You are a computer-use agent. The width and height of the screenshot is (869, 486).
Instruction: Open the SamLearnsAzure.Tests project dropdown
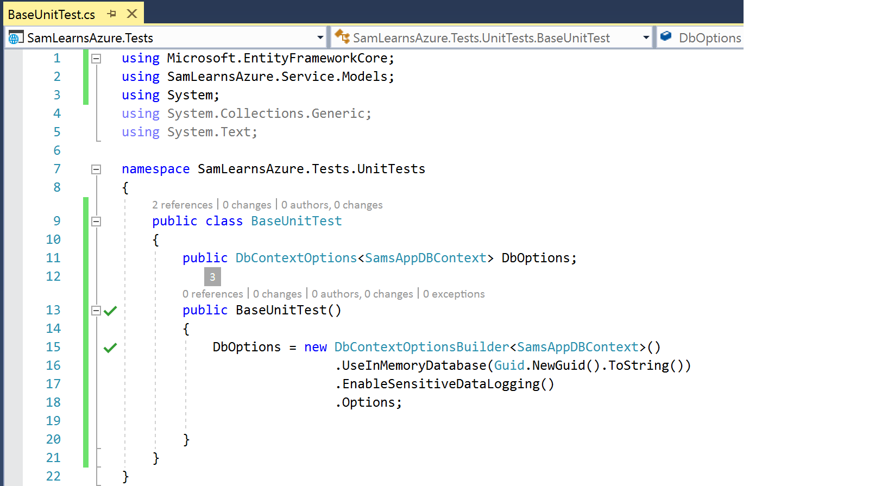pos(320,37)
